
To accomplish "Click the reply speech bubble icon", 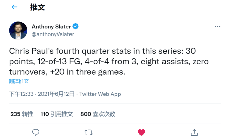I will click(x=36, y=132).
